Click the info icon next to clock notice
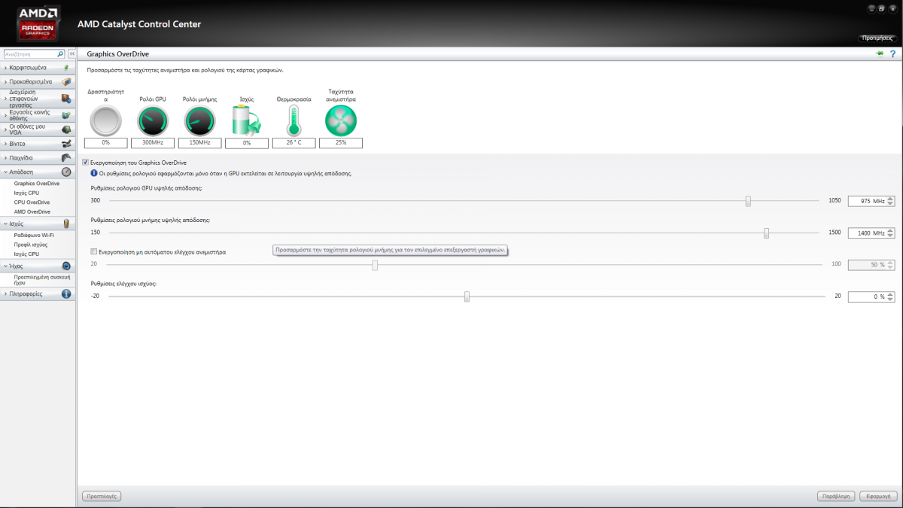 [x=94, y=173]
